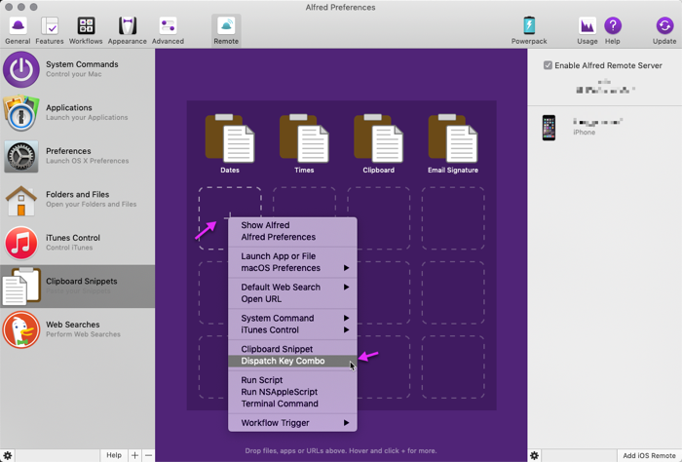The height and width of the screenshot is (462, 682).
Task: Expand the Default Web Search submenu
Action: click(x=292, y=288)
